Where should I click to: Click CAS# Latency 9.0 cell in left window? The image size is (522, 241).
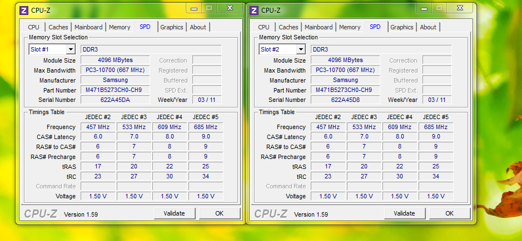pyautogui.click(x=206, y=136)
